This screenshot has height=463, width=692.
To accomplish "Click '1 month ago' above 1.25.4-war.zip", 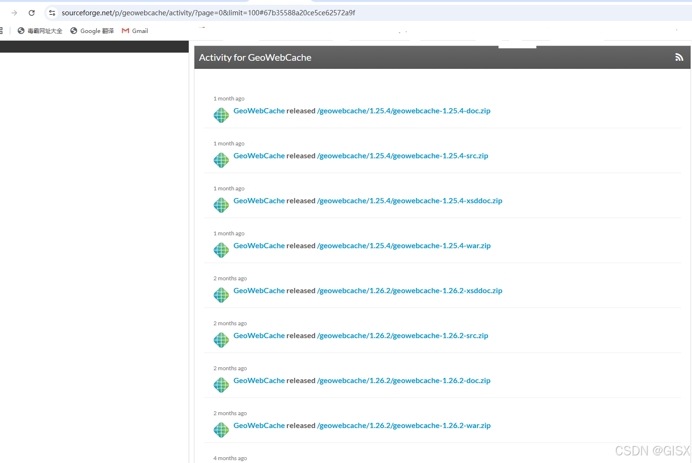I will (229, 233).
